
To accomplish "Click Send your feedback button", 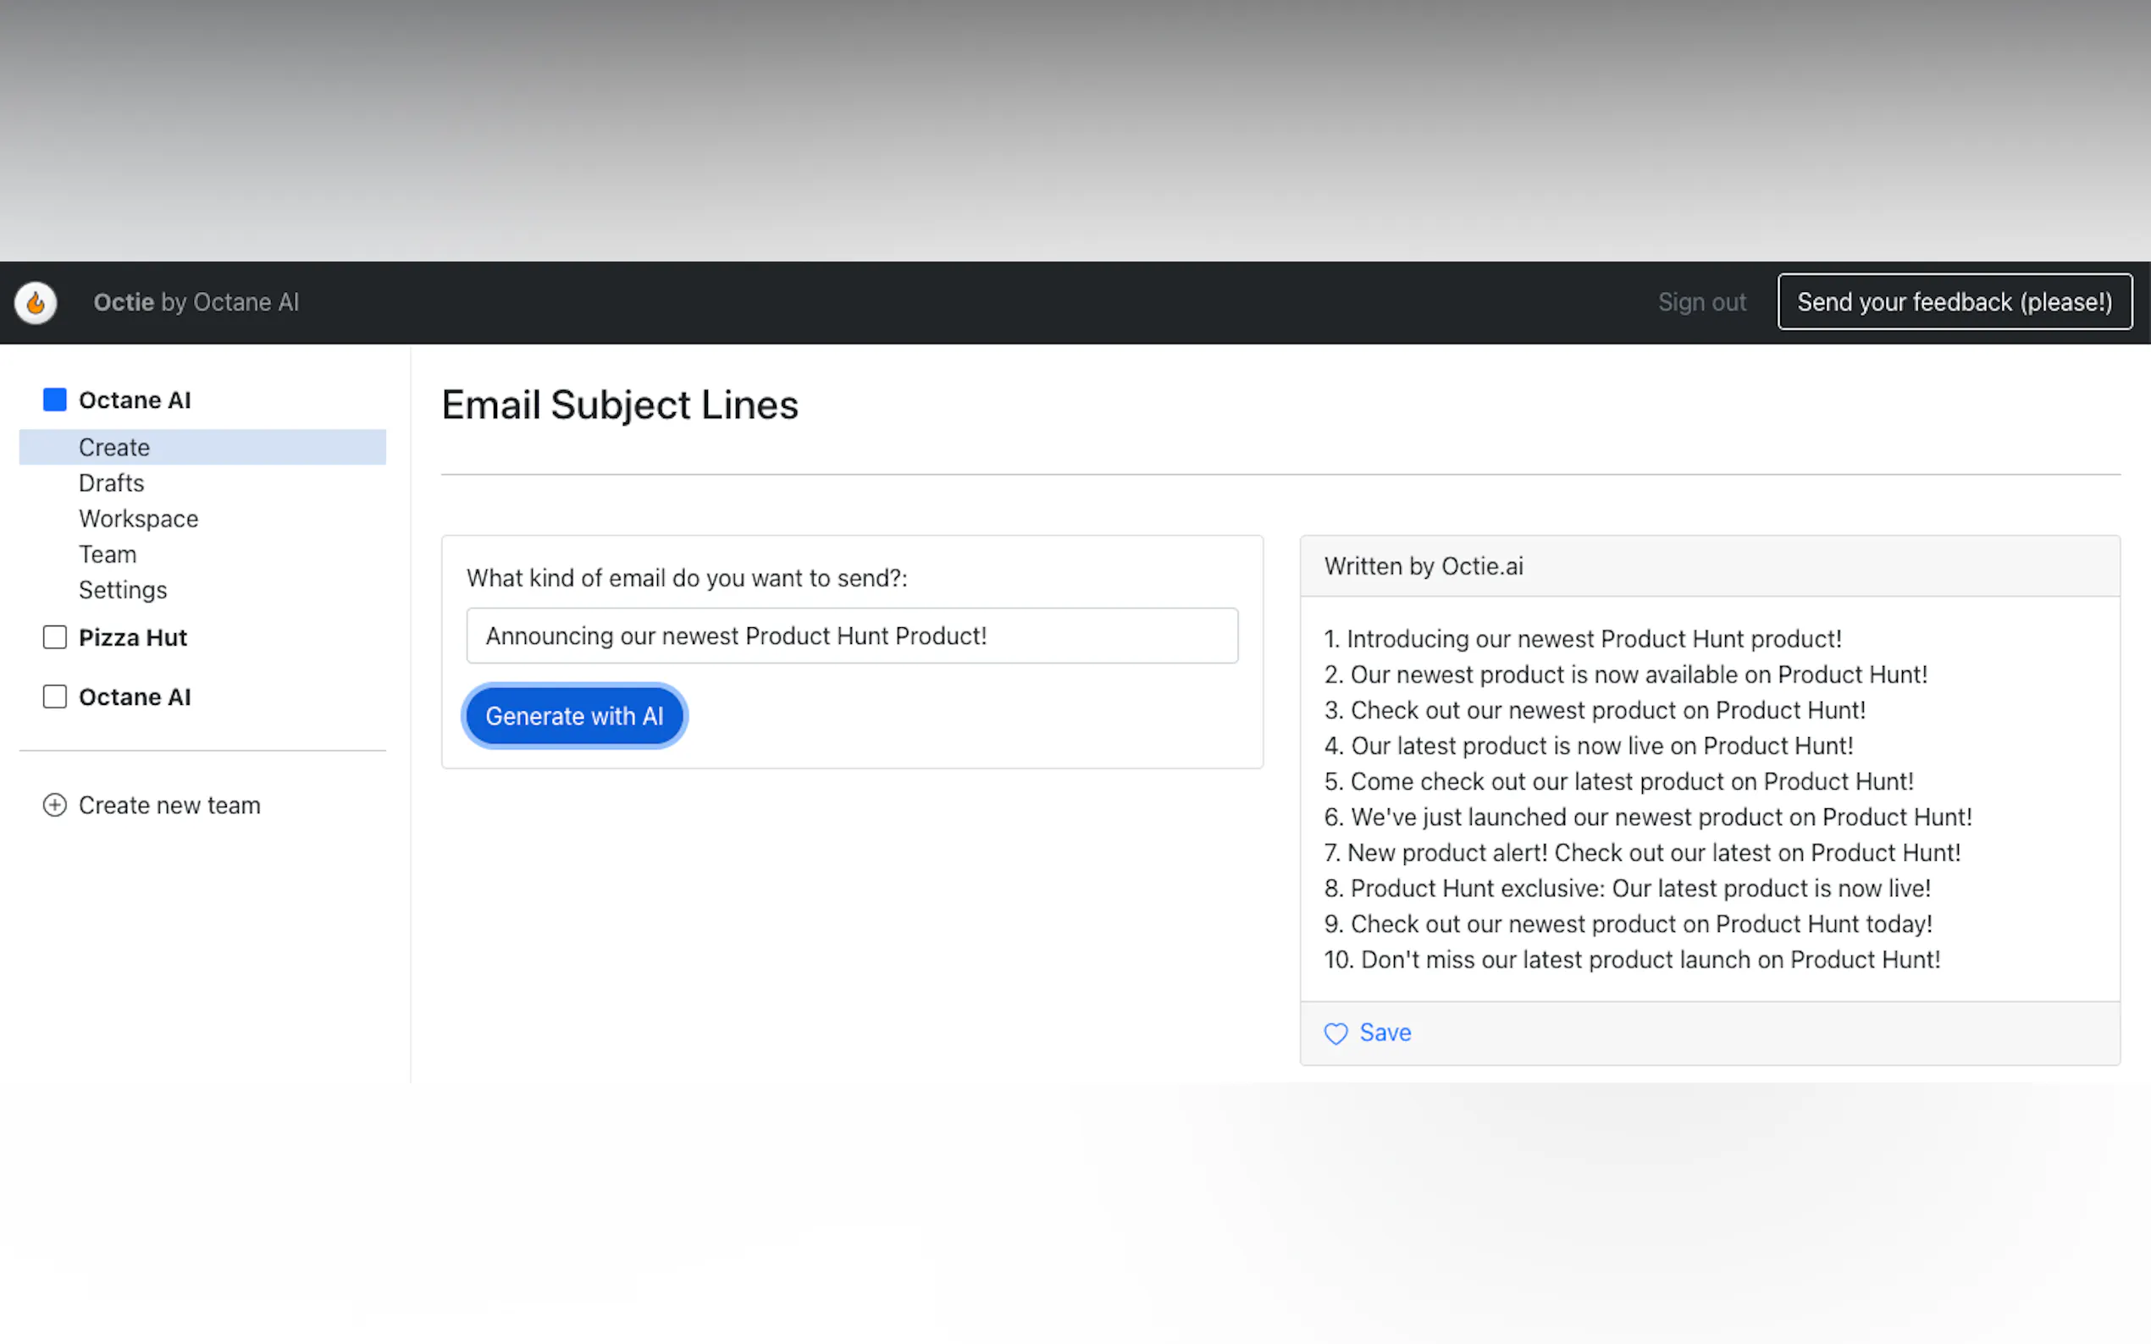I will pos(1955,302).
